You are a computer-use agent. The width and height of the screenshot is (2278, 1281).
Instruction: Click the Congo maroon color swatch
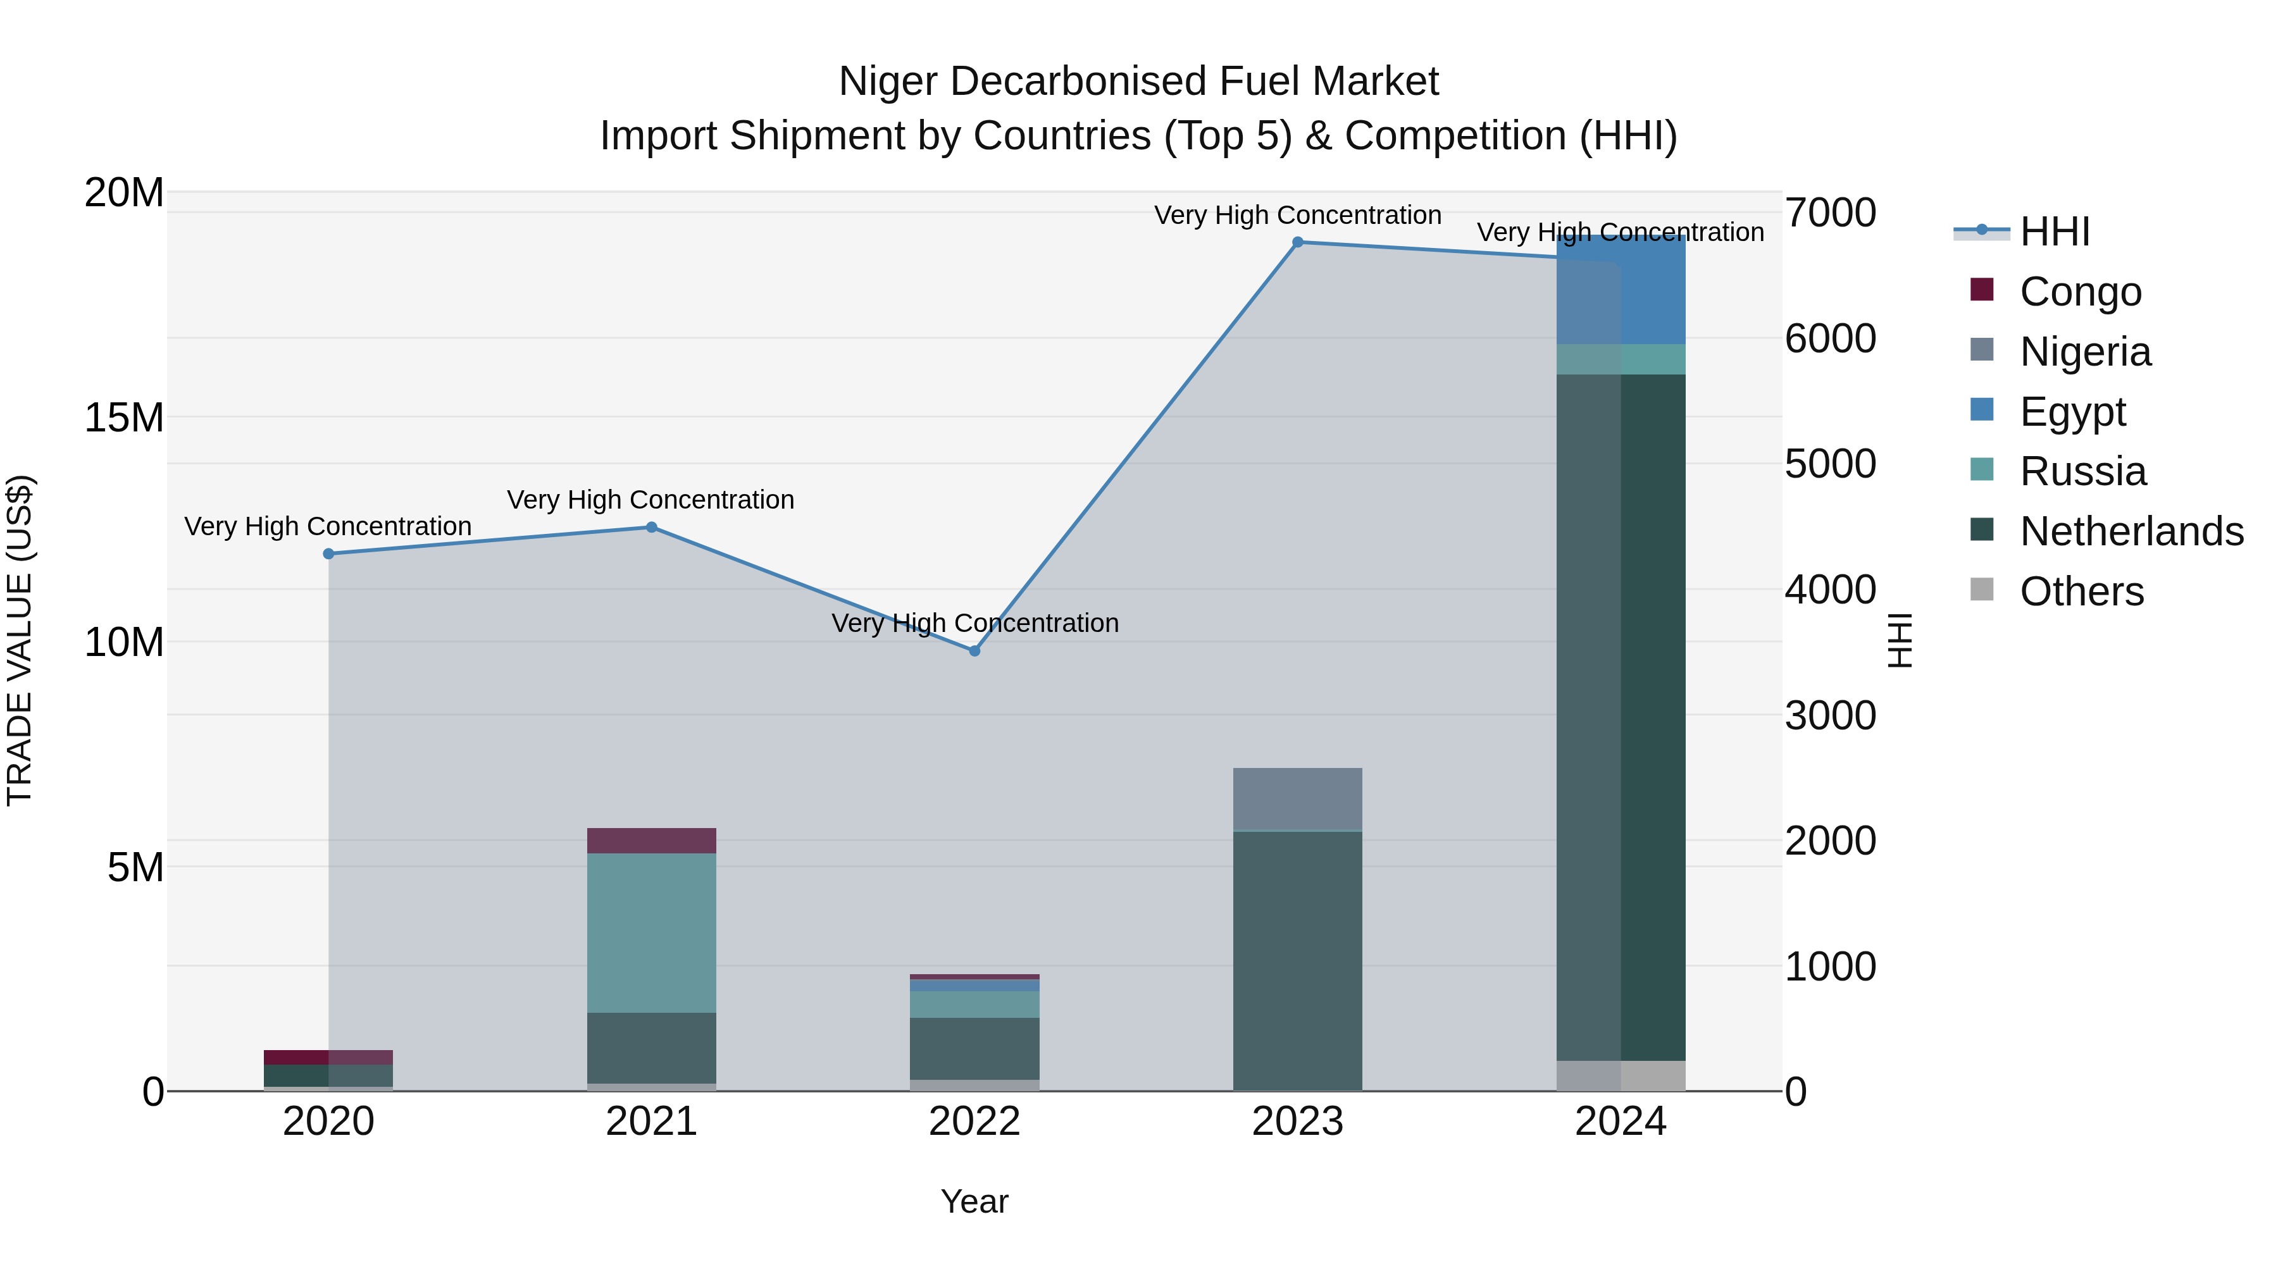pos(1982,289)
